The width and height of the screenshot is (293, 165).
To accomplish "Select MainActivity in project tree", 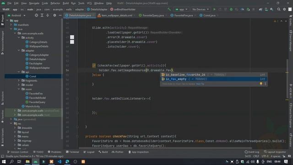I will point(33,106).
